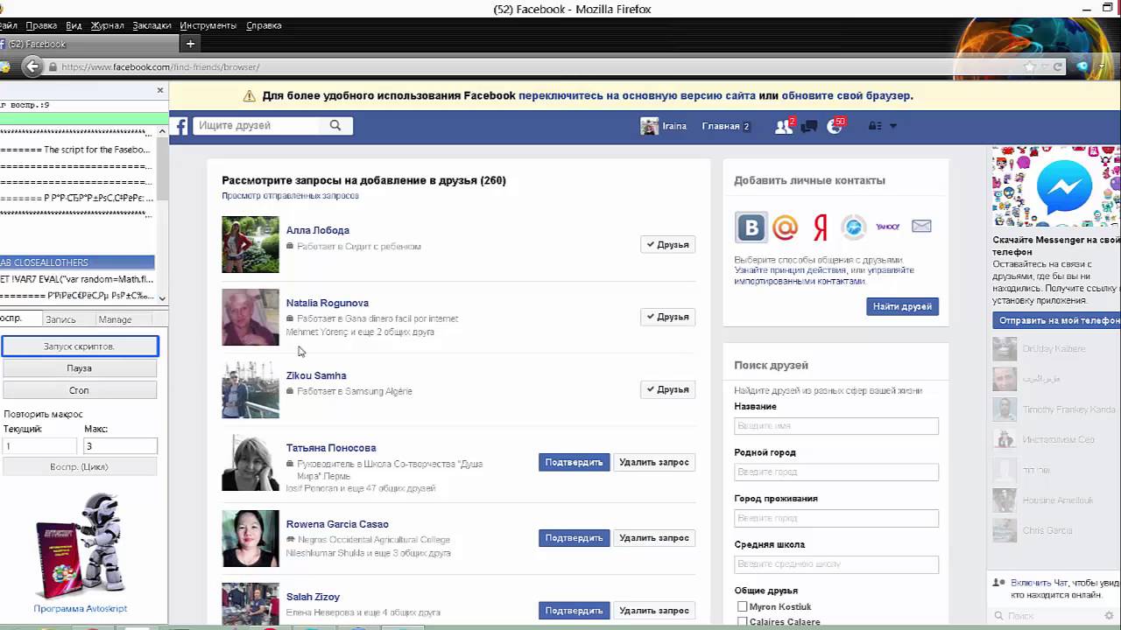Open Алла Лобода's profile photo
This screenshot has height=630, width=1121.
(x=250, y=245)
